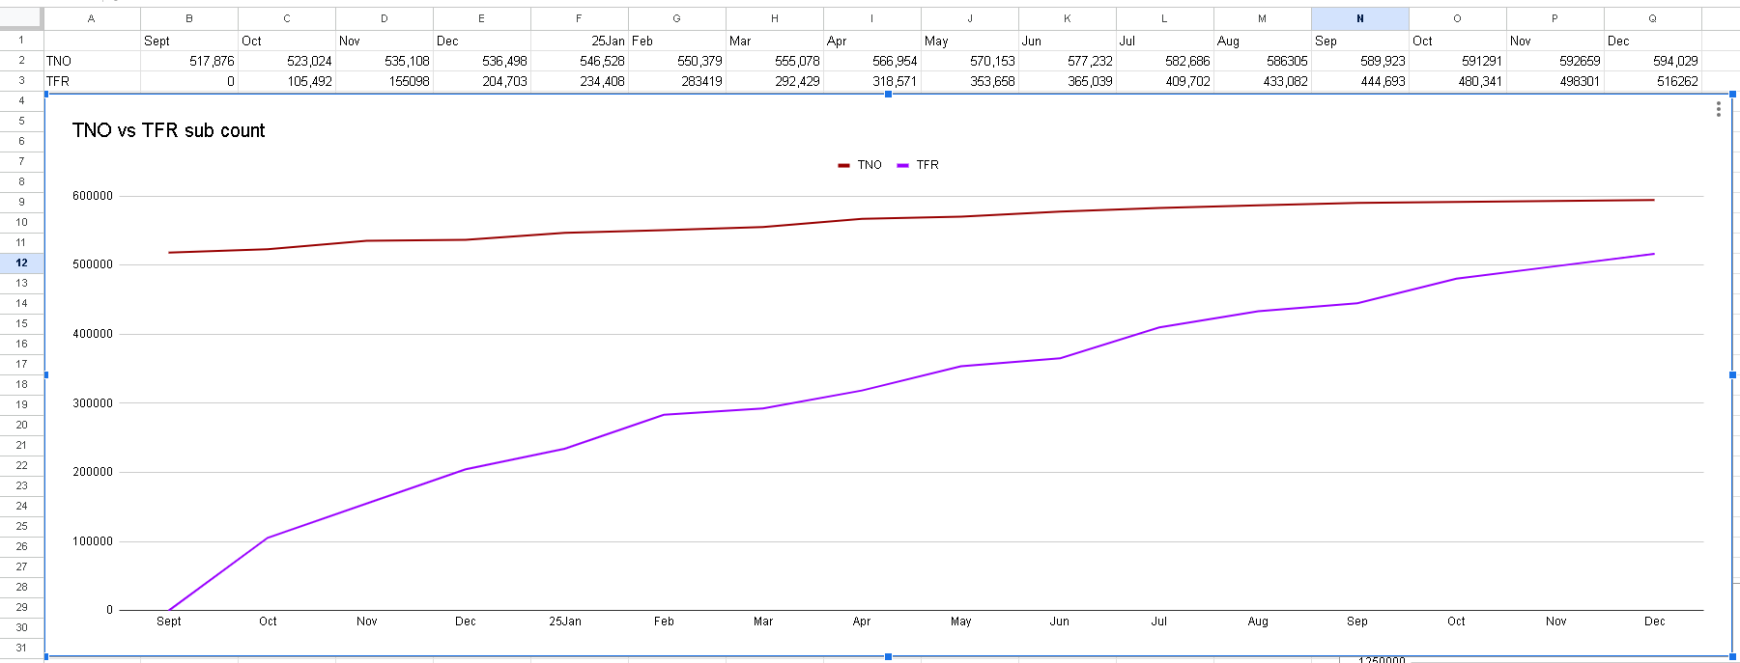The image size is (1740, 663).
Task: Click cell containing 105,492
Action: pos(287,81)
